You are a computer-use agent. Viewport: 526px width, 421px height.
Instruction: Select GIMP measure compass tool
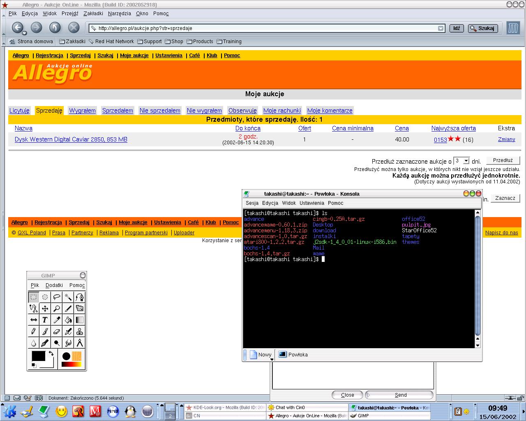pyautogui.click(x=80, y=343)
